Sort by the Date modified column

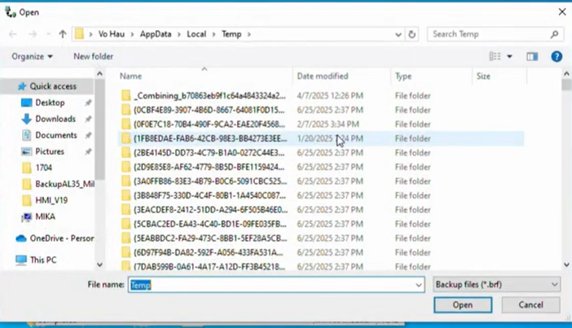323,76
